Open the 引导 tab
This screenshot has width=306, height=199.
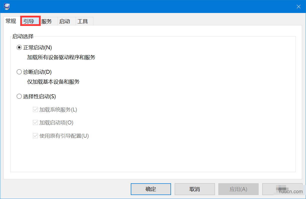tap(30, 21)
